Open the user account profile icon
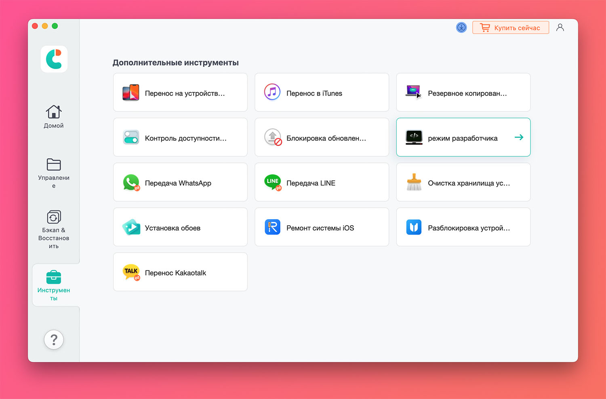606x399 pixels. click(560, 27)
